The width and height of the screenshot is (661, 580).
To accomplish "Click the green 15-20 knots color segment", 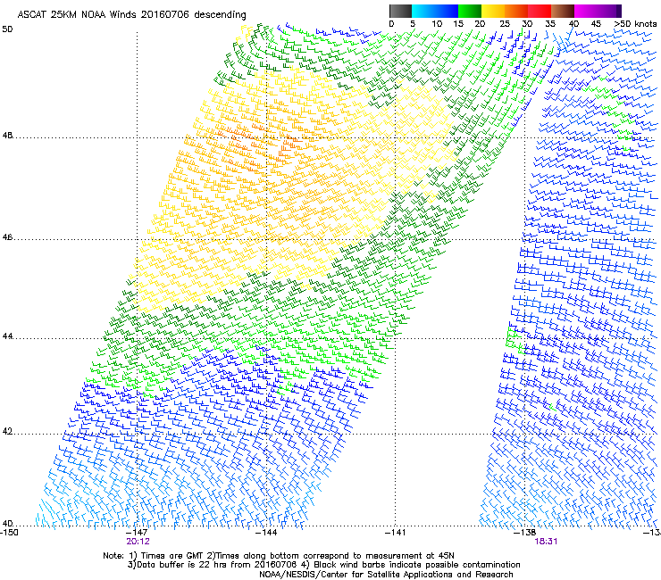I will coord(470,11).
